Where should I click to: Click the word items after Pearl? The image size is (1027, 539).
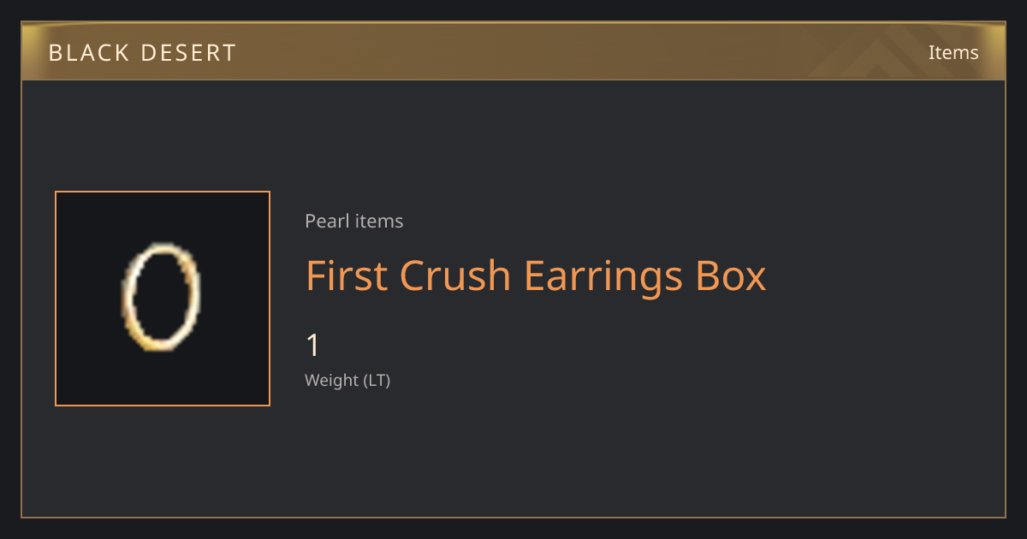click(379, 221)
